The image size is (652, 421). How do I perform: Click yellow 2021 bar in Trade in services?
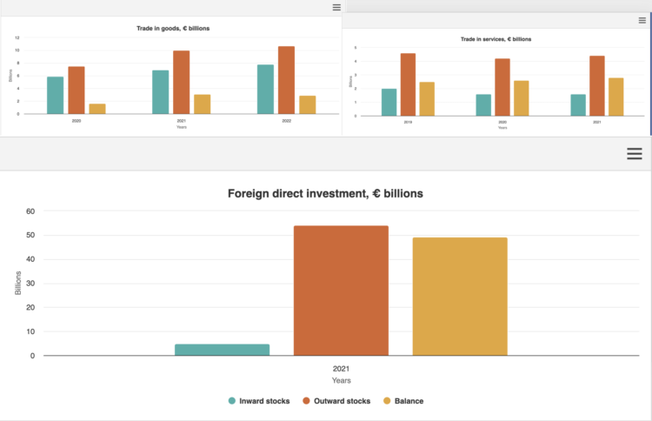(615, 97)
